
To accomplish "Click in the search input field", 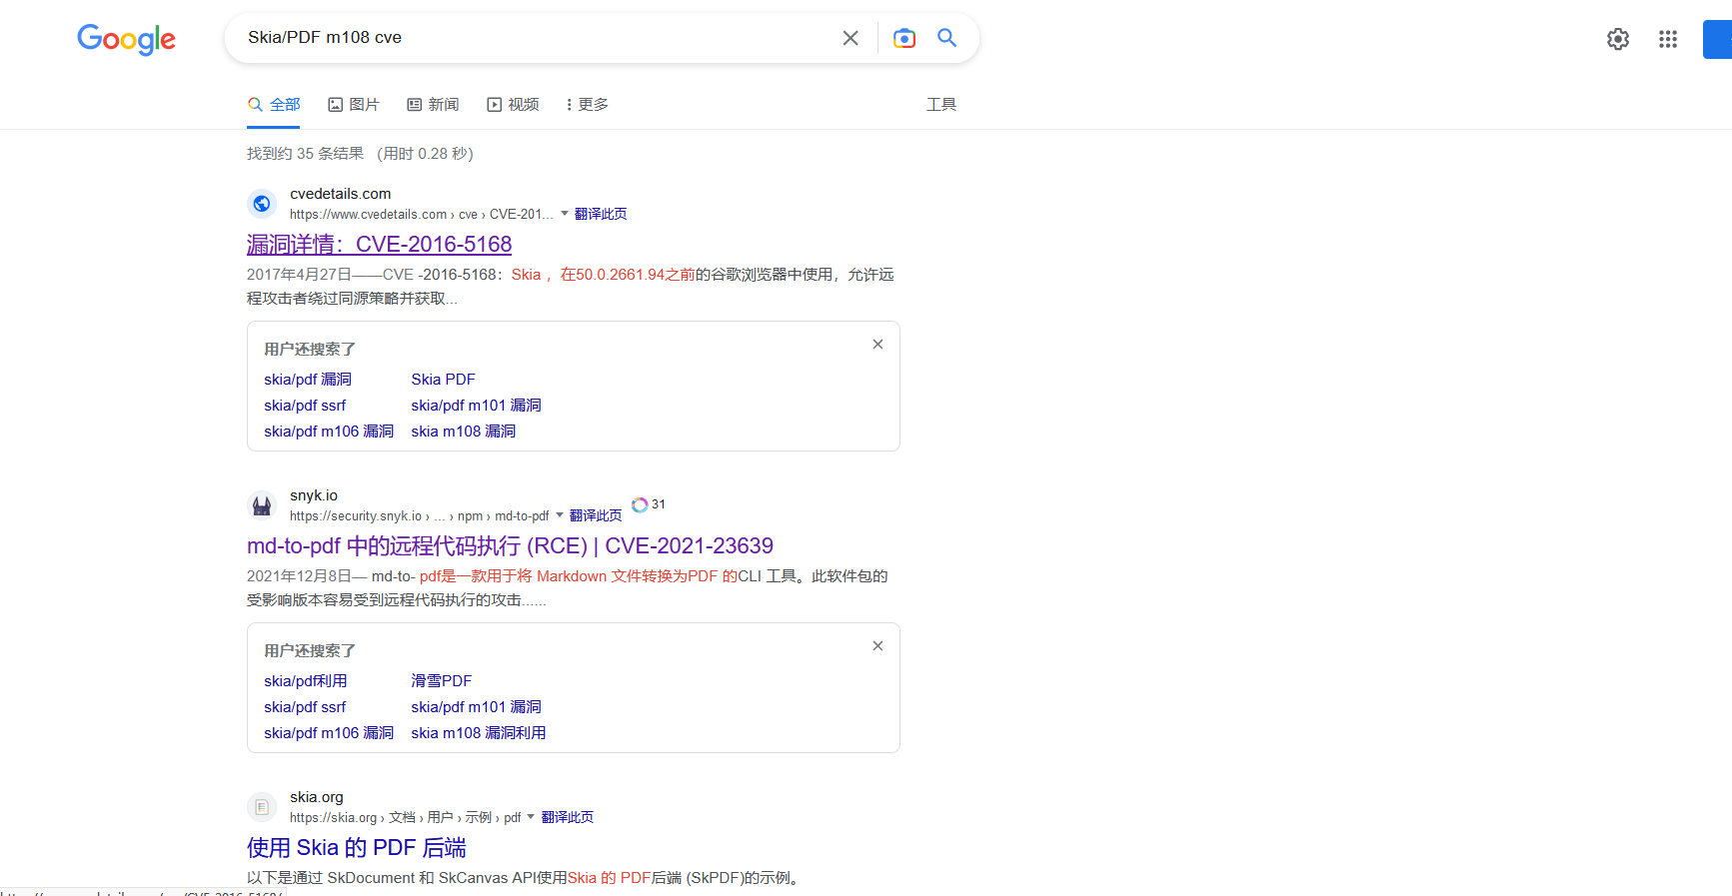I will click(x=535, y=38).
